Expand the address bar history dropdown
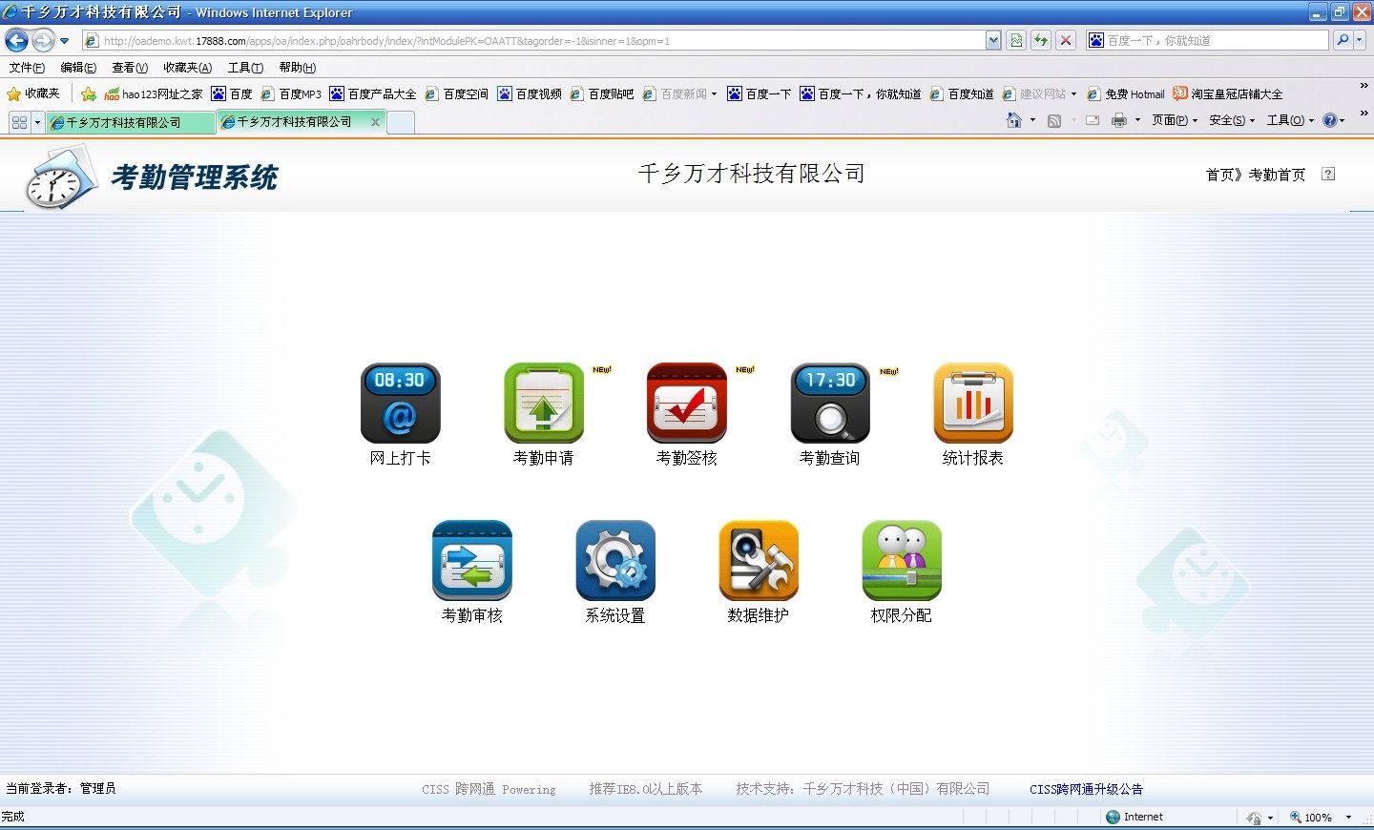The width and height of the screenshot is (1374, 830). [x=993, y=40]
